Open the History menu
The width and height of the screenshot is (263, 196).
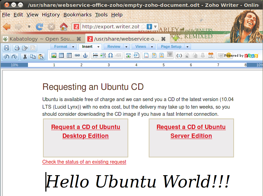coord(51,15)
